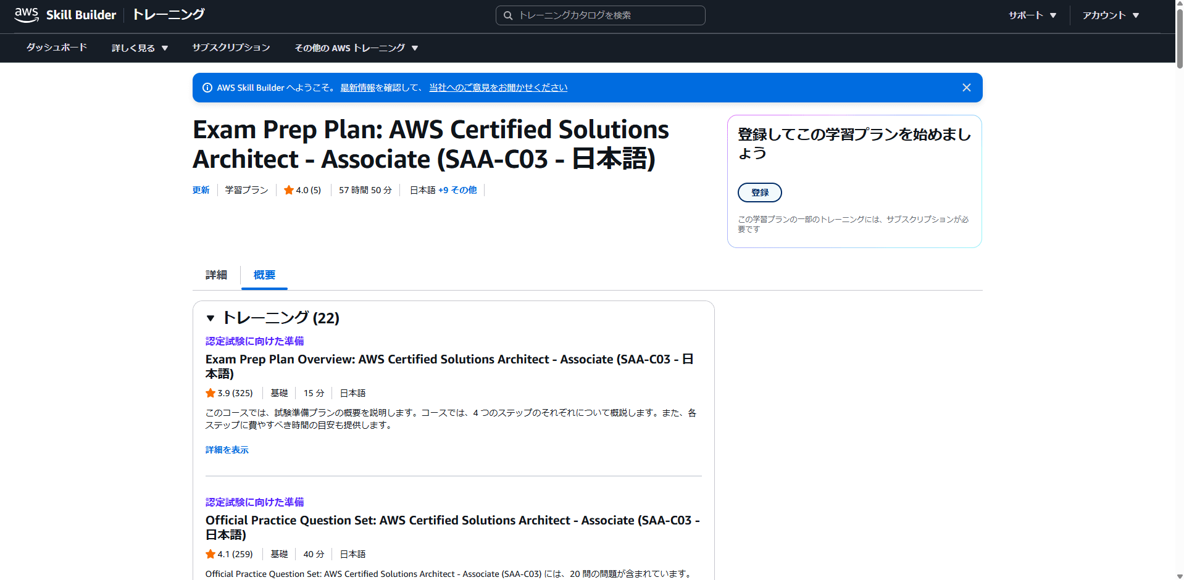The width and height of the screenshot is (1184, 580).
Task: Open the アカウント dropdown menu
Action: pos(1111,15)
